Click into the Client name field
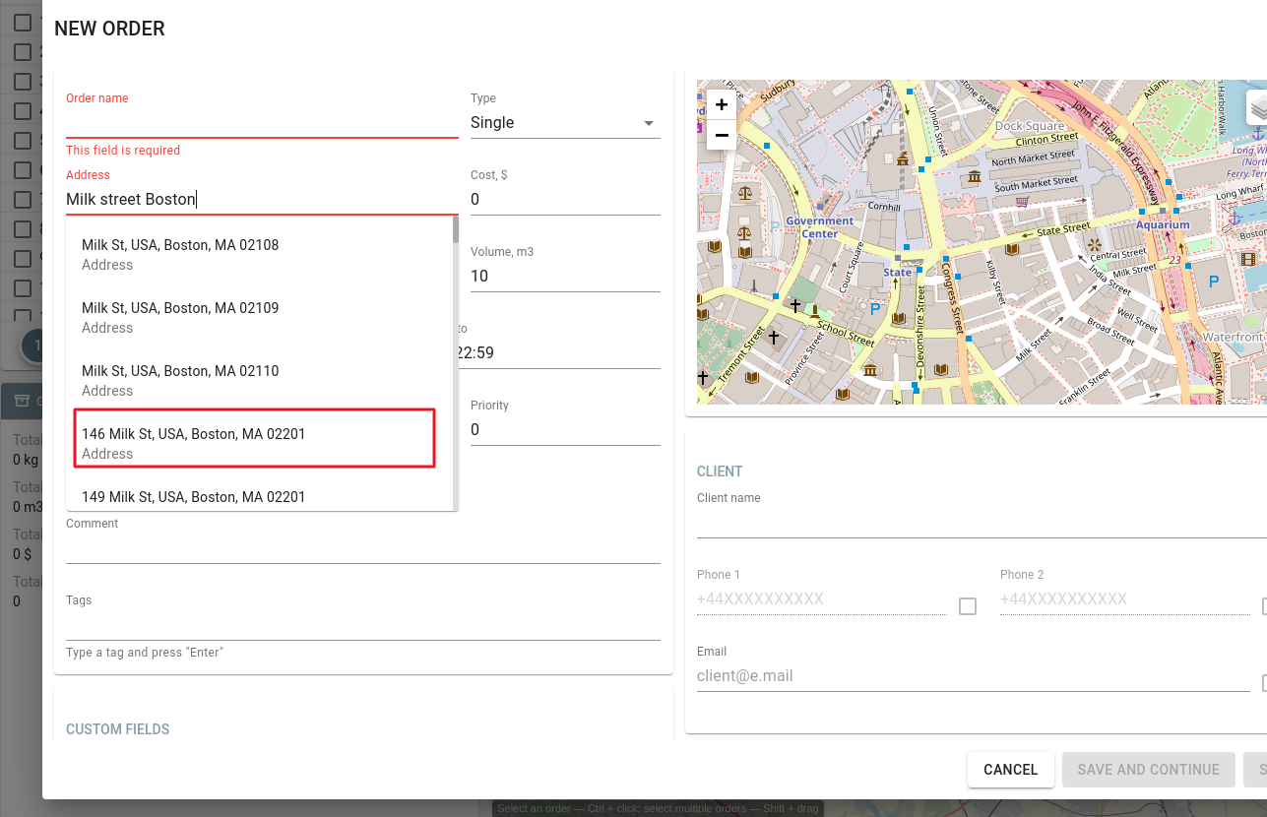This screenshot has width=1267, height=817. (980, 523)
